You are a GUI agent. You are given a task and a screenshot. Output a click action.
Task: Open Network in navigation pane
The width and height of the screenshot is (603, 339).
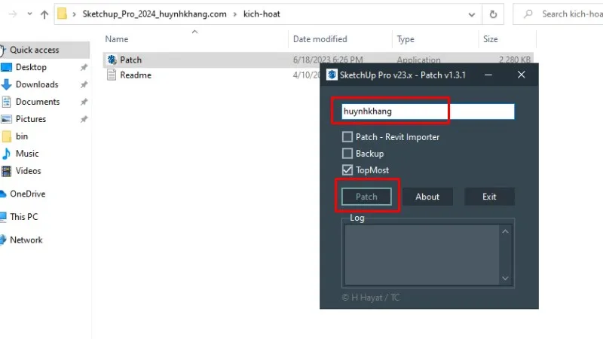(26, 240)
